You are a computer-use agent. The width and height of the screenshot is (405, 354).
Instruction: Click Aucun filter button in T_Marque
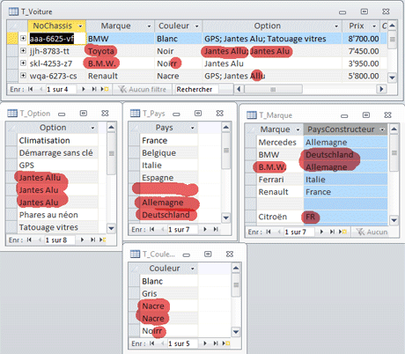coord(372,232)
